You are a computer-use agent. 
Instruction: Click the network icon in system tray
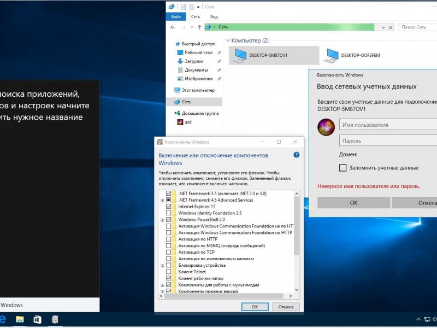427,319
